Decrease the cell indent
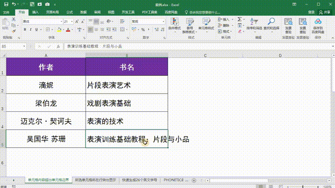Image resolution: width=335 pixels, height=188 pixels. click(x=109, y=29)
